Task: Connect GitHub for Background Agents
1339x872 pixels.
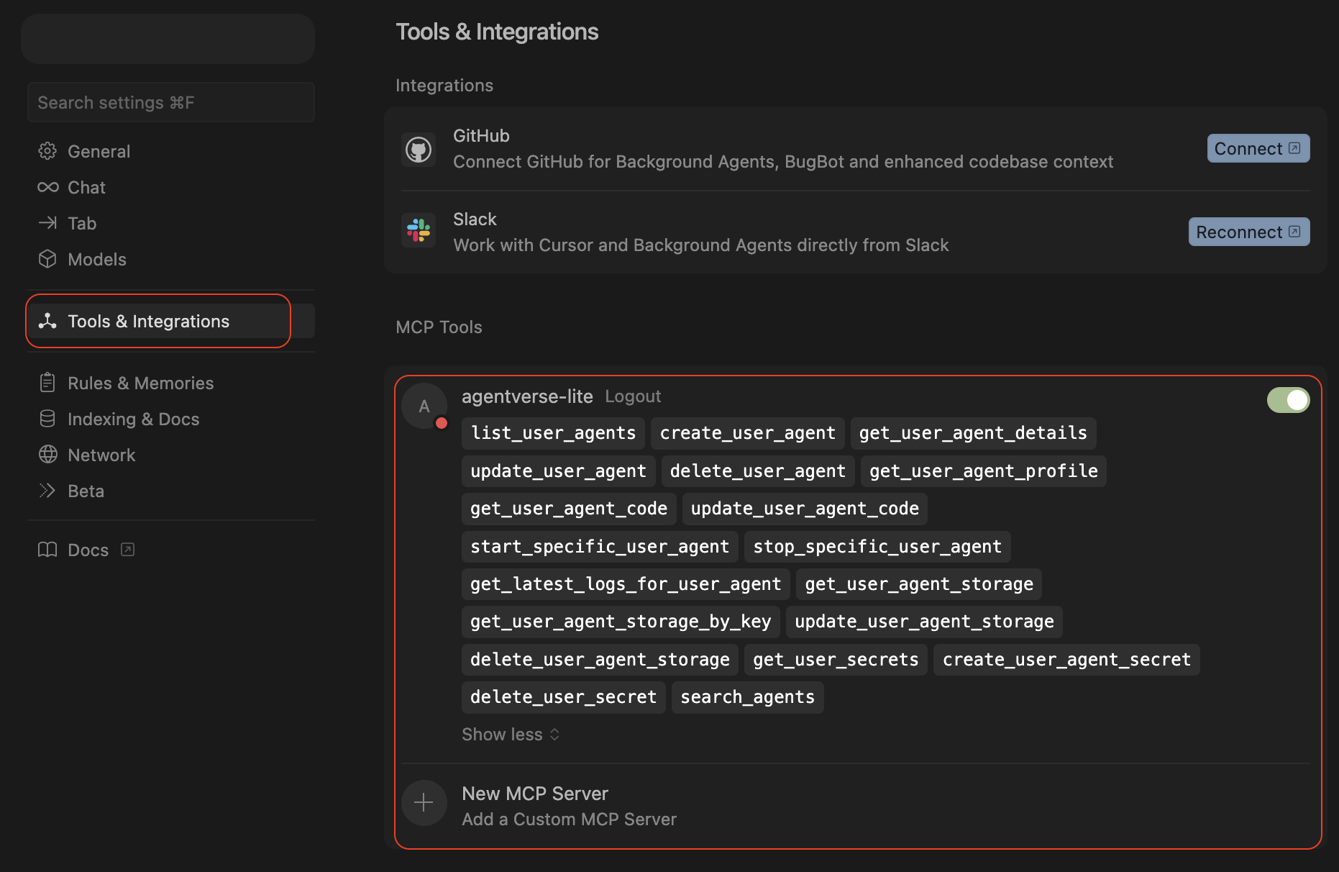Action: click(1257, 148)
